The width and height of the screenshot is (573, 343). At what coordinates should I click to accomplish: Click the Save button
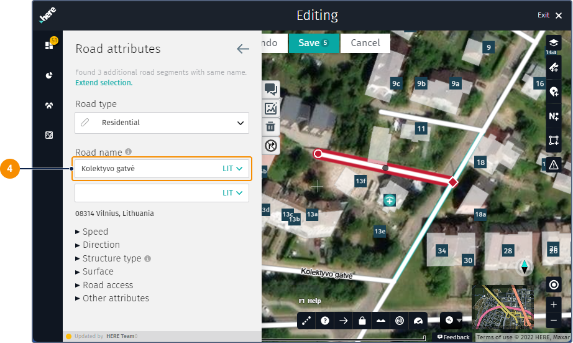click(314, 43)
